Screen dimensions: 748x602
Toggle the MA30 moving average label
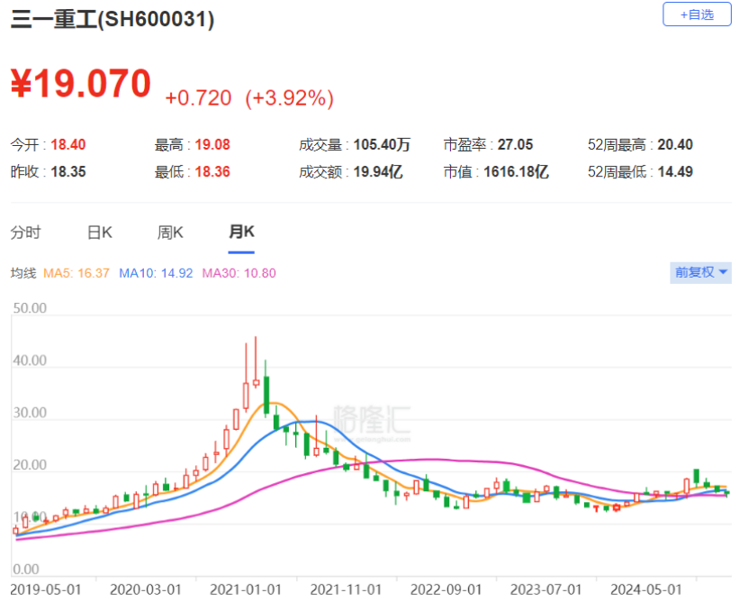(x=239, y=273)
